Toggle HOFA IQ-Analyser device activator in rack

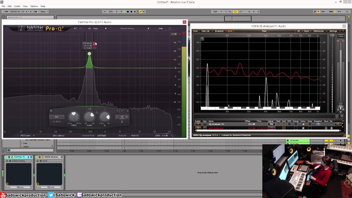37,157
